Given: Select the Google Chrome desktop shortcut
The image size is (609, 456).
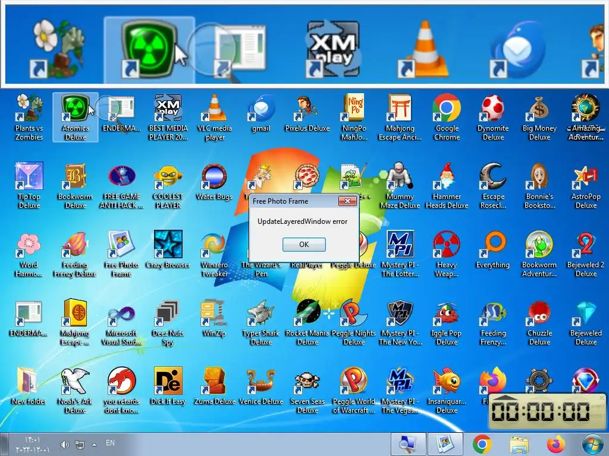Looking at the screenshot, I should pos(447,117).
